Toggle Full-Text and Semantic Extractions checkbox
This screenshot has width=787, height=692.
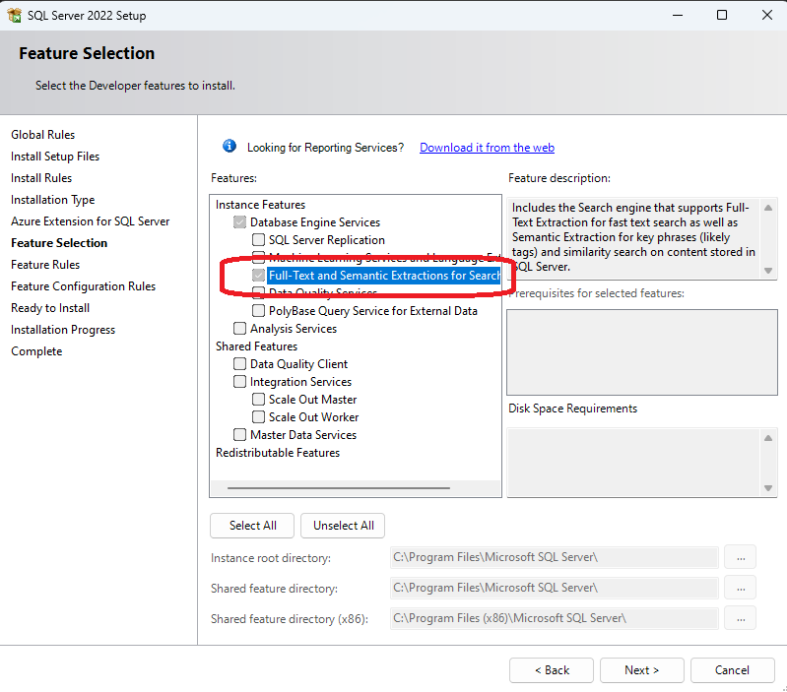point(258,276)
